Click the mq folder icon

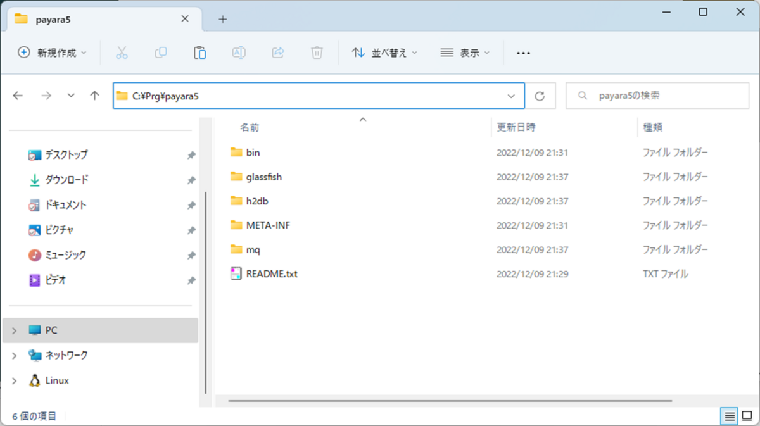pyautogui.click(x=236, y=249)
